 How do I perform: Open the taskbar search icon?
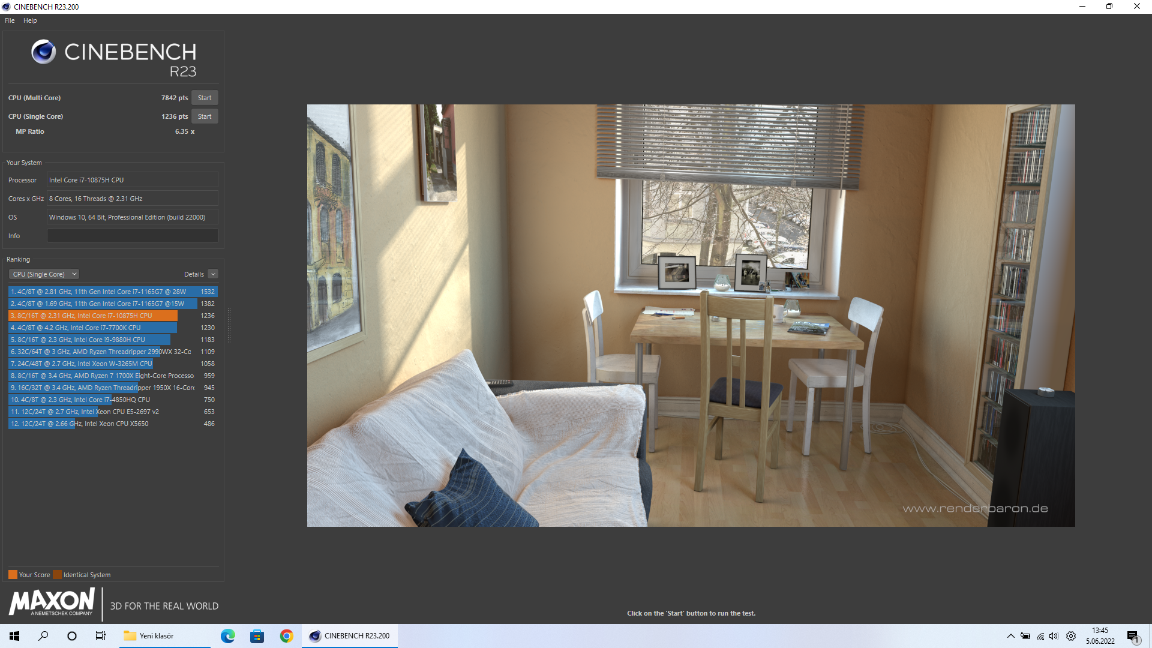(x=43, y=636)
